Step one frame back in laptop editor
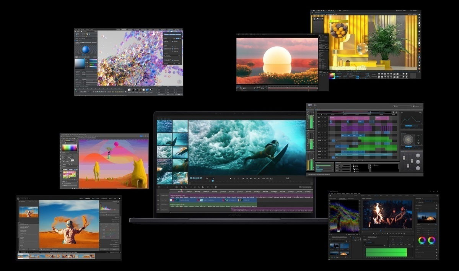The image size is (459, 271). pos(247,179)
